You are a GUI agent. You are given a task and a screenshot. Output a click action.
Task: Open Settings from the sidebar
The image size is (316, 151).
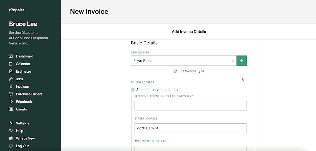pyautogui.click(x=22, y=123)
